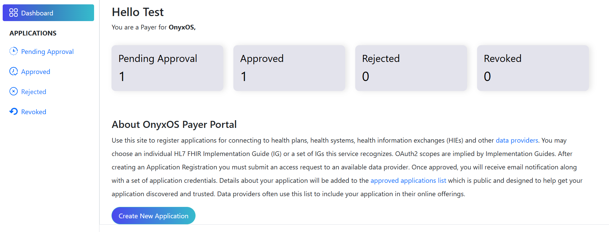The image size is (609, 232).
Task: Click the Pending Approval summary card
Action: (x=167, y=68)
